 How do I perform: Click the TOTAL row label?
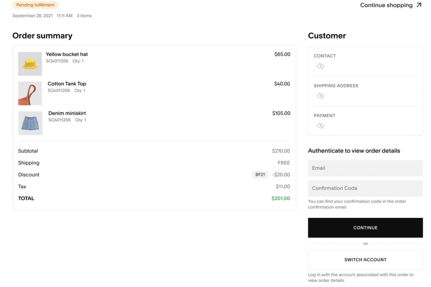(x=26, y=198)
